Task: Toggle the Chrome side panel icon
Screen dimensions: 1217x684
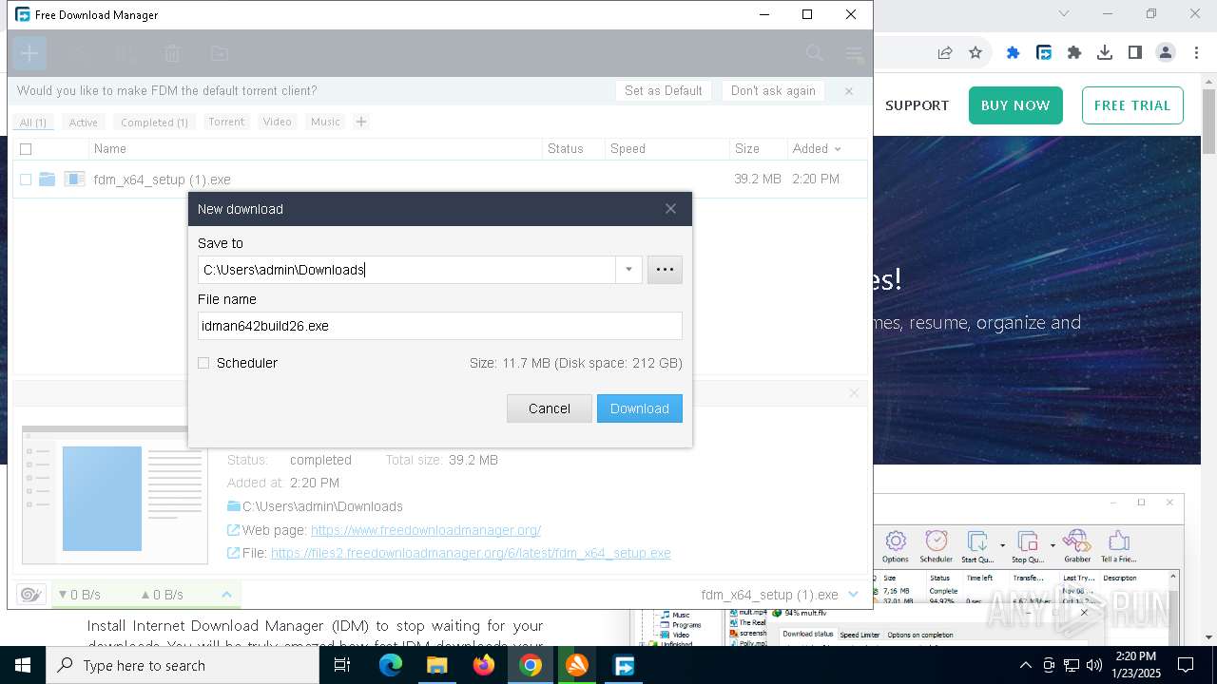Action: 1135,53
